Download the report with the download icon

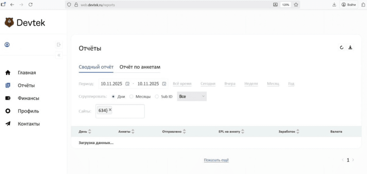350,47
